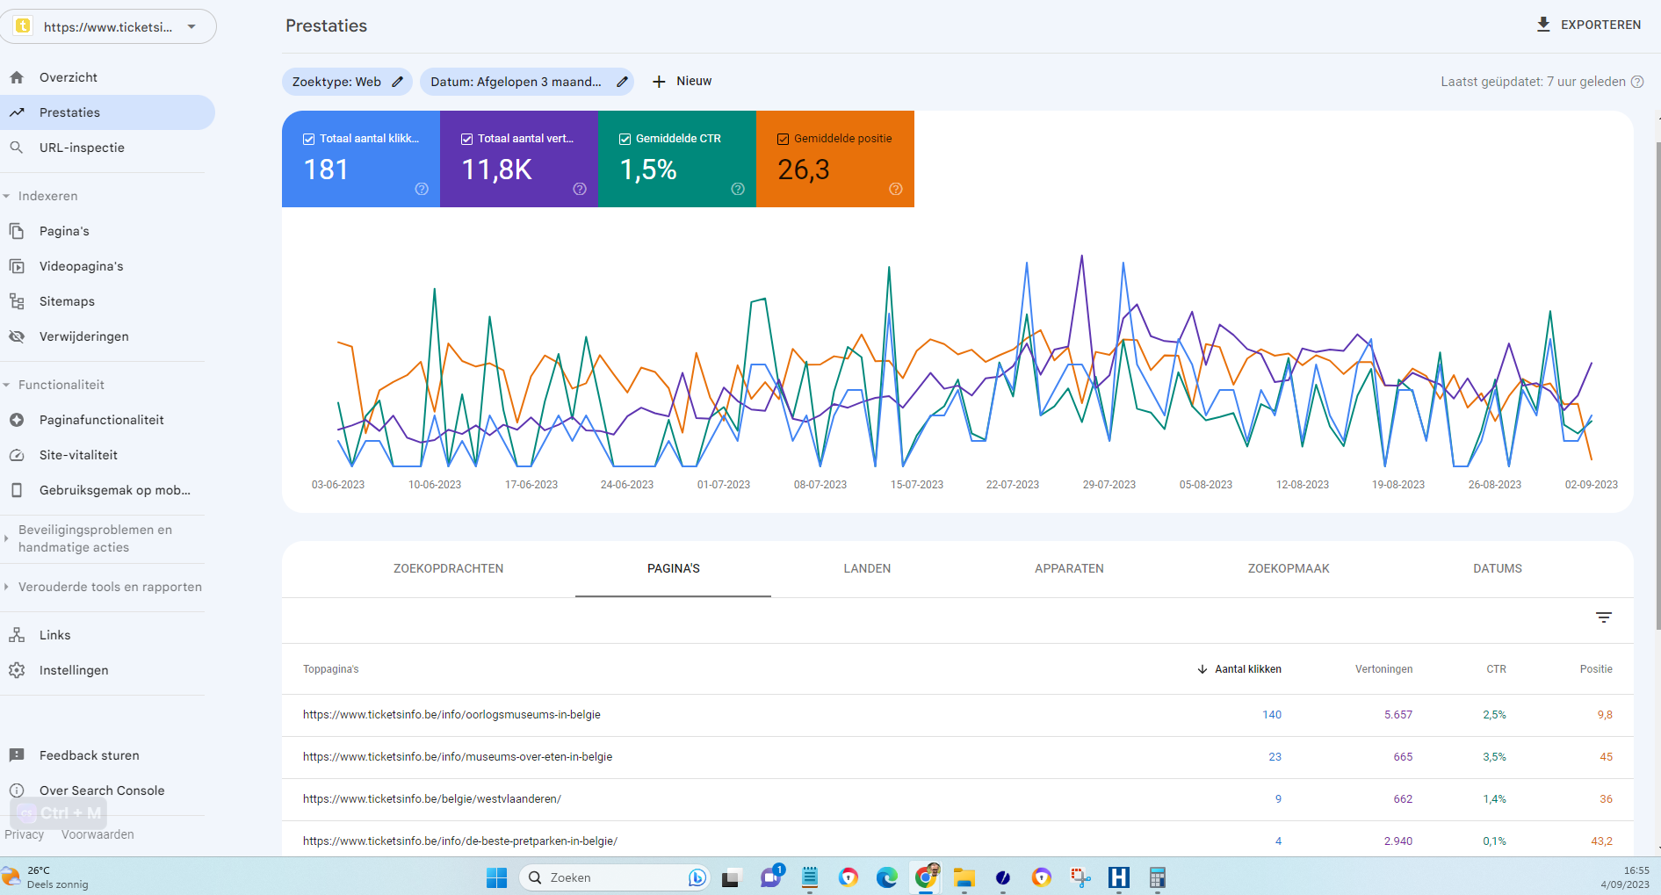Viewport: 1661px width, 895px height.
Task: Edit the Datum filter pencil icon
Action: (622, 82)
